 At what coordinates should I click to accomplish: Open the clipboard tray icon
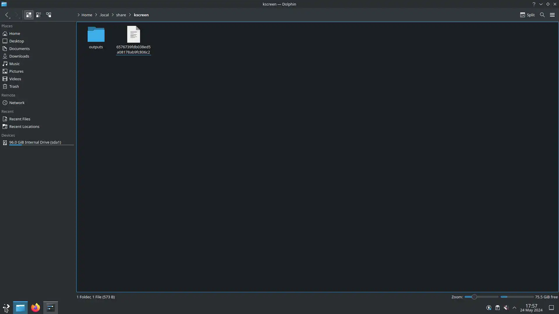(x=497, y=308)
